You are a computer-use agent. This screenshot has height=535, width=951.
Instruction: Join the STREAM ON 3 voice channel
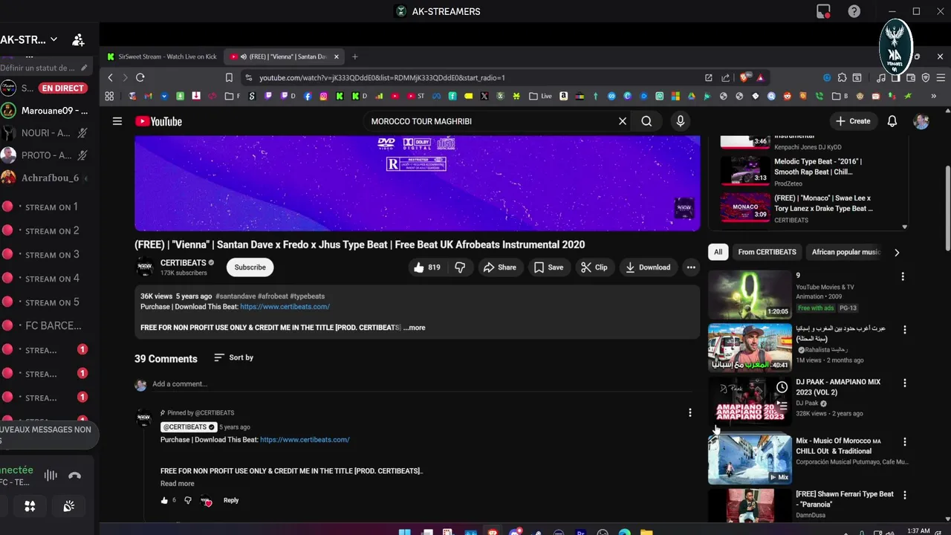[50, 255]
